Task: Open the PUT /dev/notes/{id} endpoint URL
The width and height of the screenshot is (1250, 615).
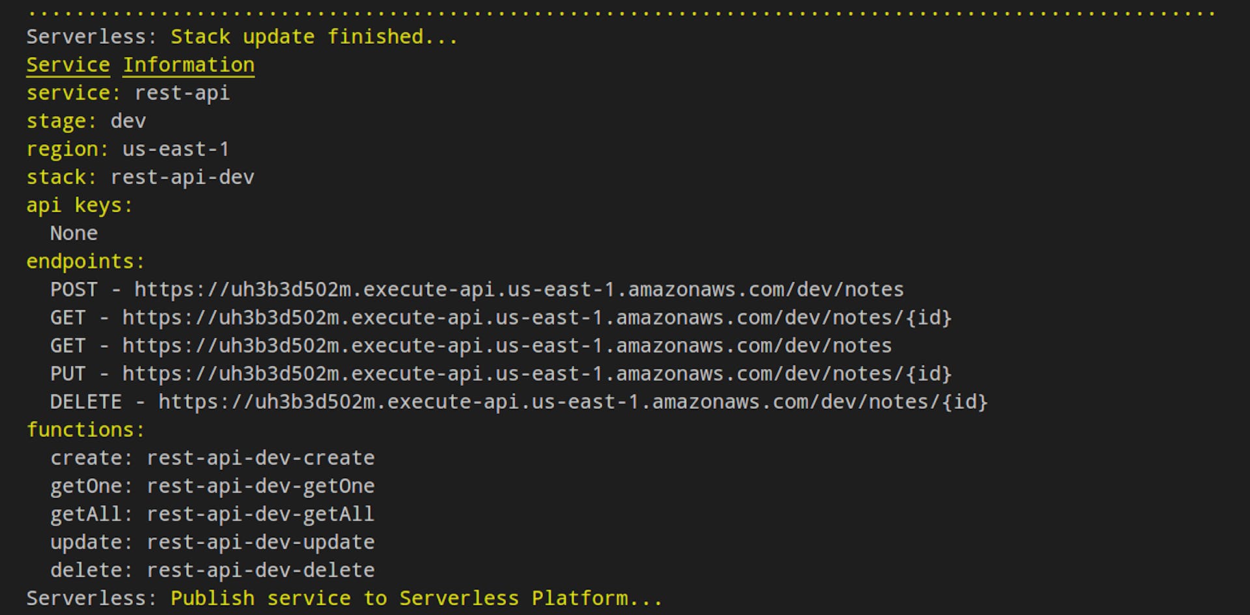Action: pos(534,373)
